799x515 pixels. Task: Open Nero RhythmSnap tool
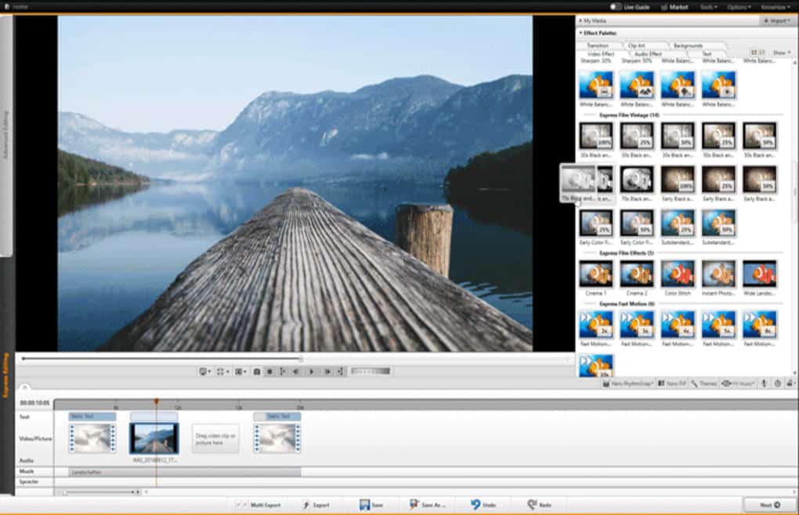pyautogui.click(x=629, y=383)
